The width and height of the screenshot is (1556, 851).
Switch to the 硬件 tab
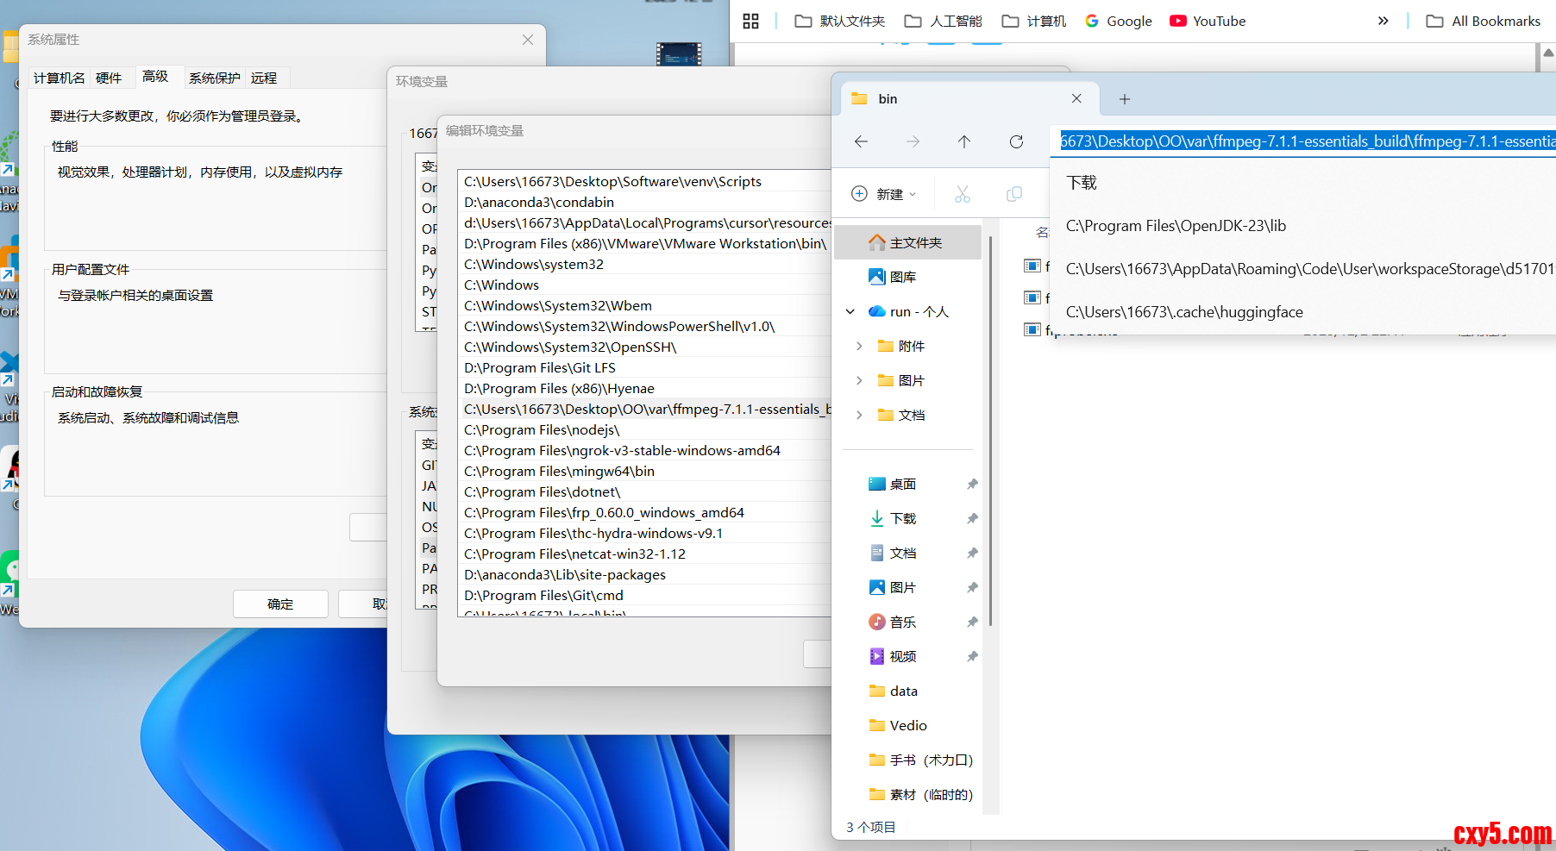click(109, 78)
